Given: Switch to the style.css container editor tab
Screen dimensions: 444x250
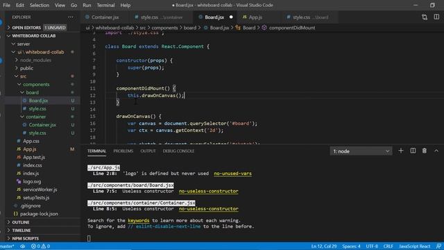Looking at the screenshot, I should (161, 17).
